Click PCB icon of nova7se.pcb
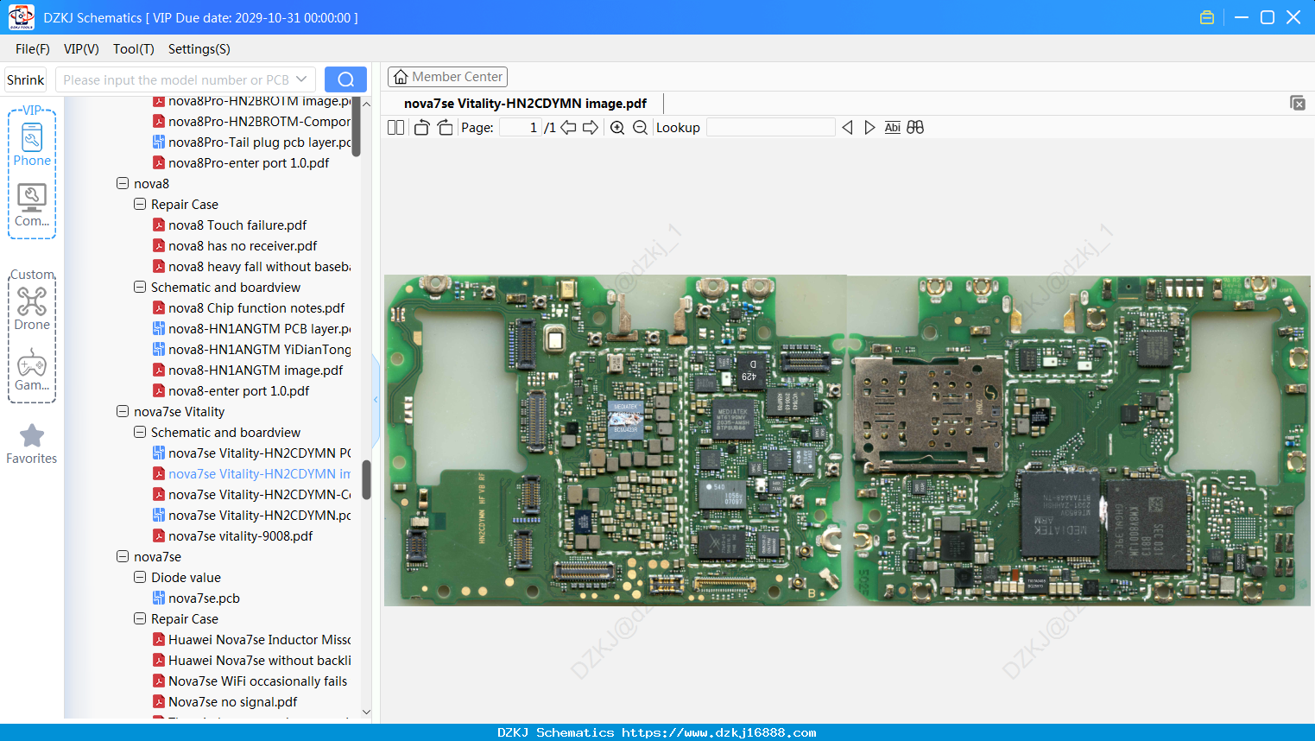The width and height of the screenshot is (1315, 741). coord(159,598)
